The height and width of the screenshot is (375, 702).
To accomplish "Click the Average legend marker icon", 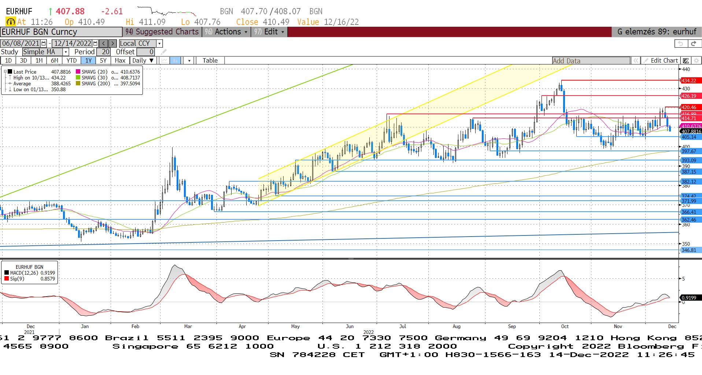I will click(x=10, y=83).
